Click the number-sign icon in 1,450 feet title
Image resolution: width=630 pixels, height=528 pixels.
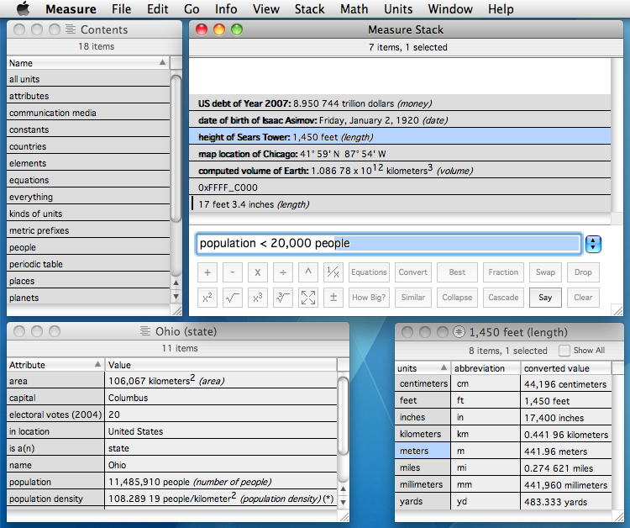459,332
